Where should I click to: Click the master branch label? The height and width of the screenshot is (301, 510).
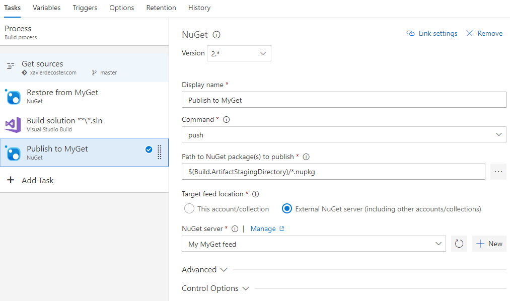click(109, 73)
